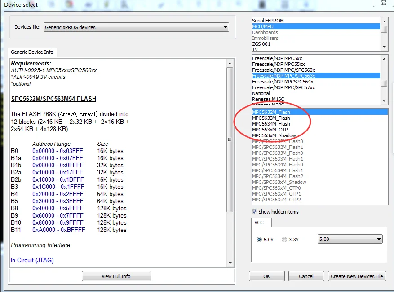Viewport: 394px width, 292px height.
Task: Expand the VCC voltage value combo box
Action: tap(350, 239)
